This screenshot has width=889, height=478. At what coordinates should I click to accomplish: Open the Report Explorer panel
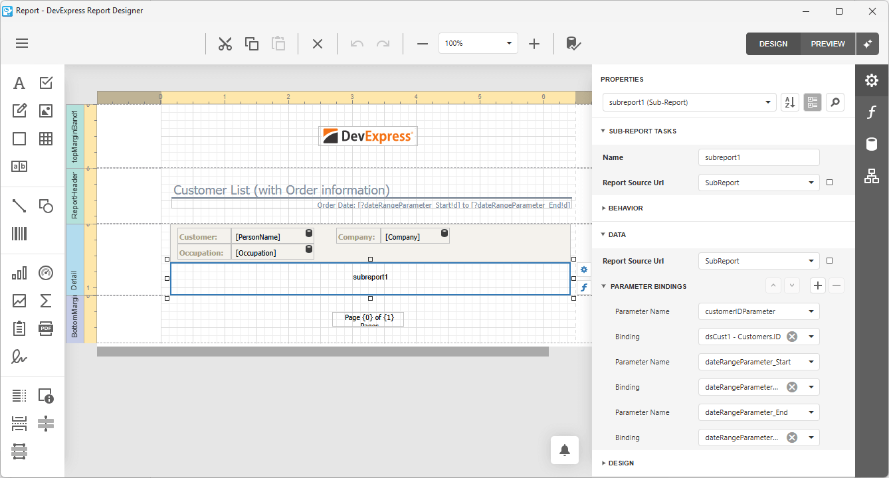coord(871,176)
